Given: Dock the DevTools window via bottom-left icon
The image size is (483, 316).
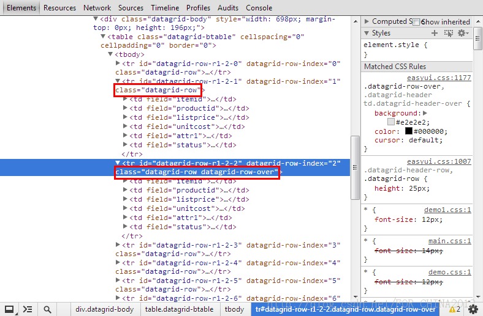Looking at the screenshot, I should point(9,309).
